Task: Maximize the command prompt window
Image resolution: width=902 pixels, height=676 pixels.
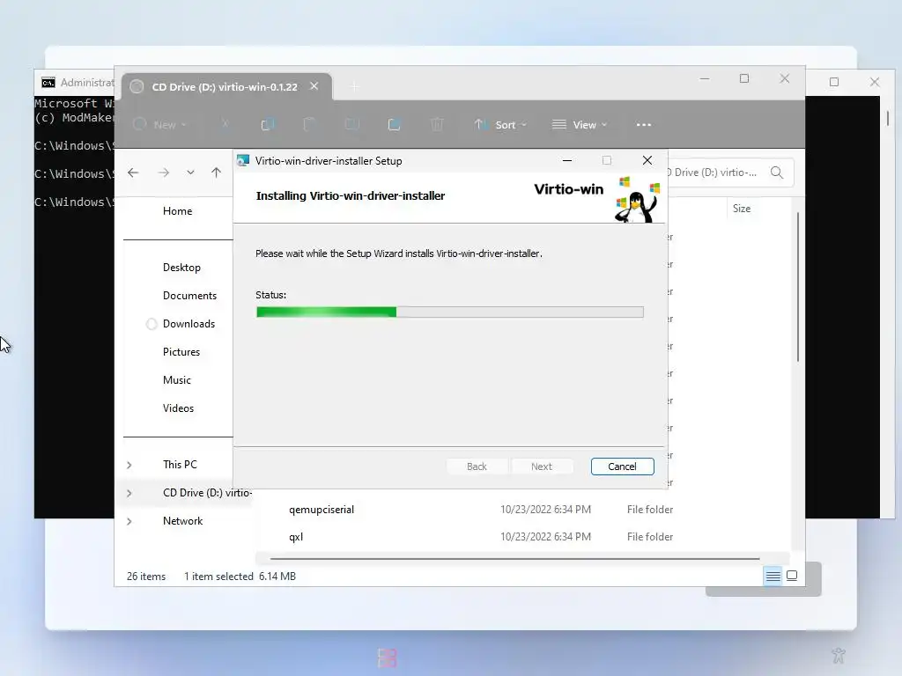Action: tap(834, 82)
